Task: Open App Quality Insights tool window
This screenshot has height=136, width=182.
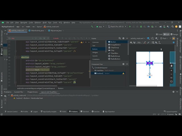Action: pyautogui.click(x=49, y=111)
